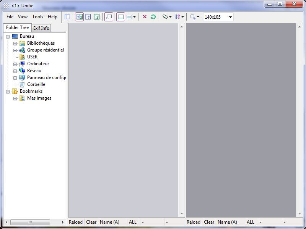Open the Help menu

point(52,17)
